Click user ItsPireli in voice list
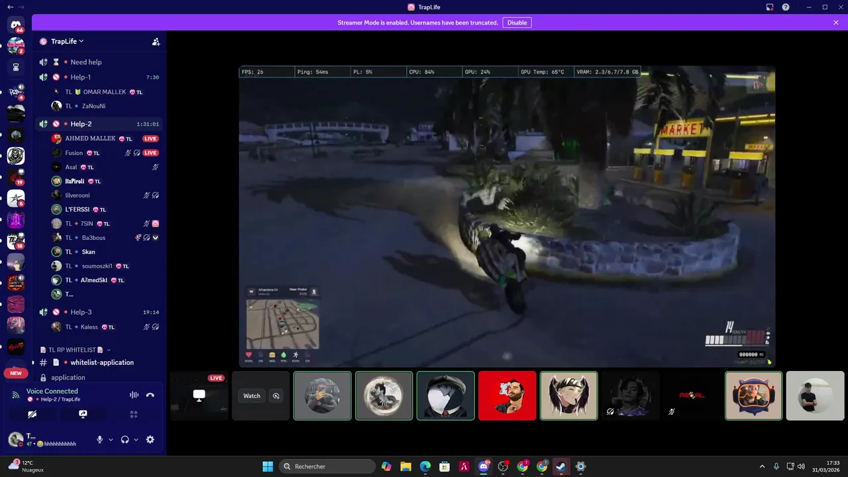 click(106, 181)
